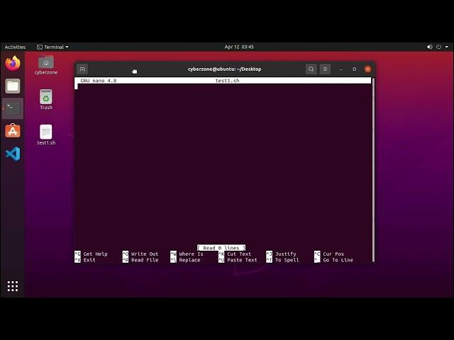Click the power icon in top bar
The image size is (454, 340).
pos(439,47)
